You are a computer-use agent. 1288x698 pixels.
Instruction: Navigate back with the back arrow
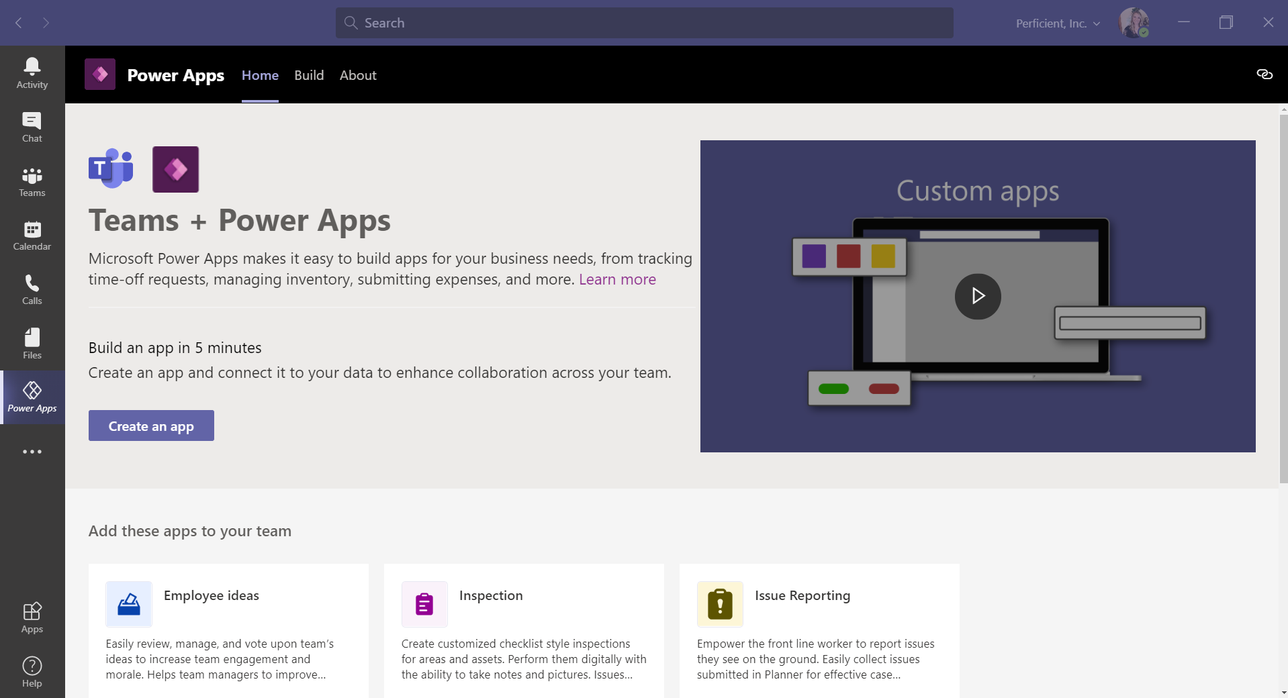coord(19,23)
